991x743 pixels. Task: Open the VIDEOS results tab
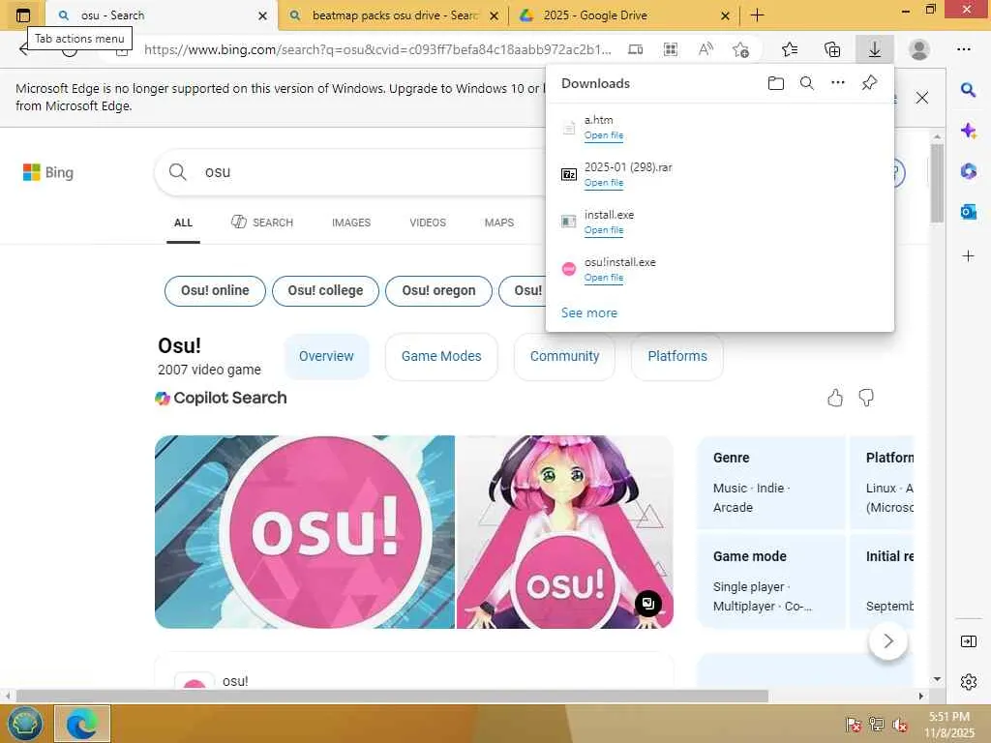pos(428,223)
